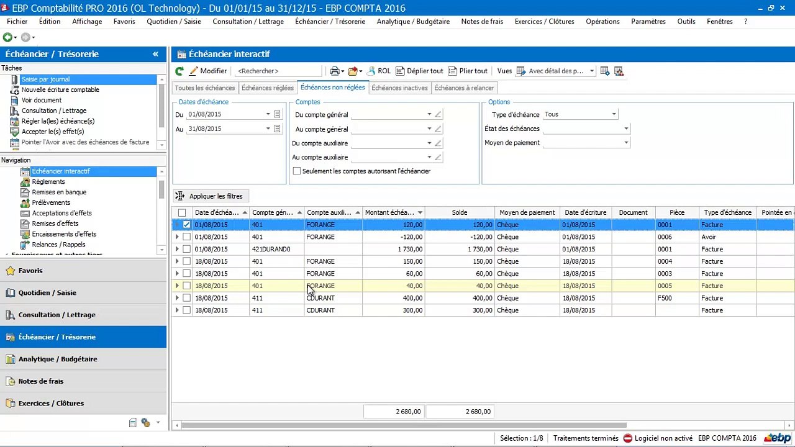Check the 421DURAND0 row checkbox

(x=186, y=249)
